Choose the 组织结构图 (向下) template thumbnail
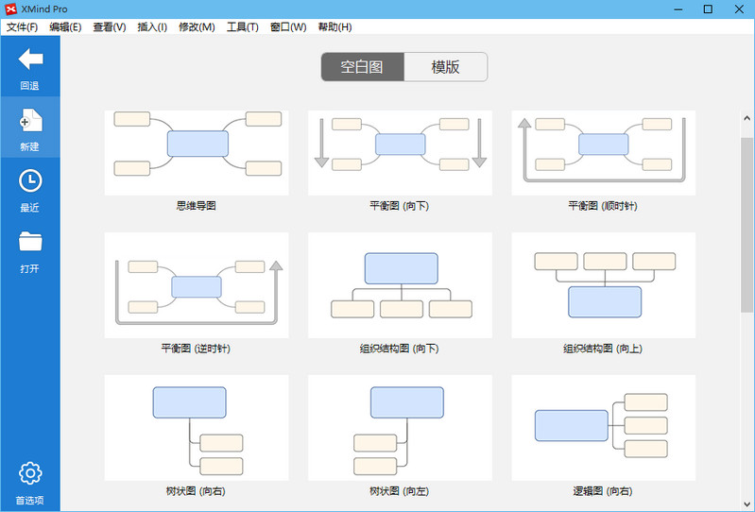755x512 pixels. [x=400, y=285]
